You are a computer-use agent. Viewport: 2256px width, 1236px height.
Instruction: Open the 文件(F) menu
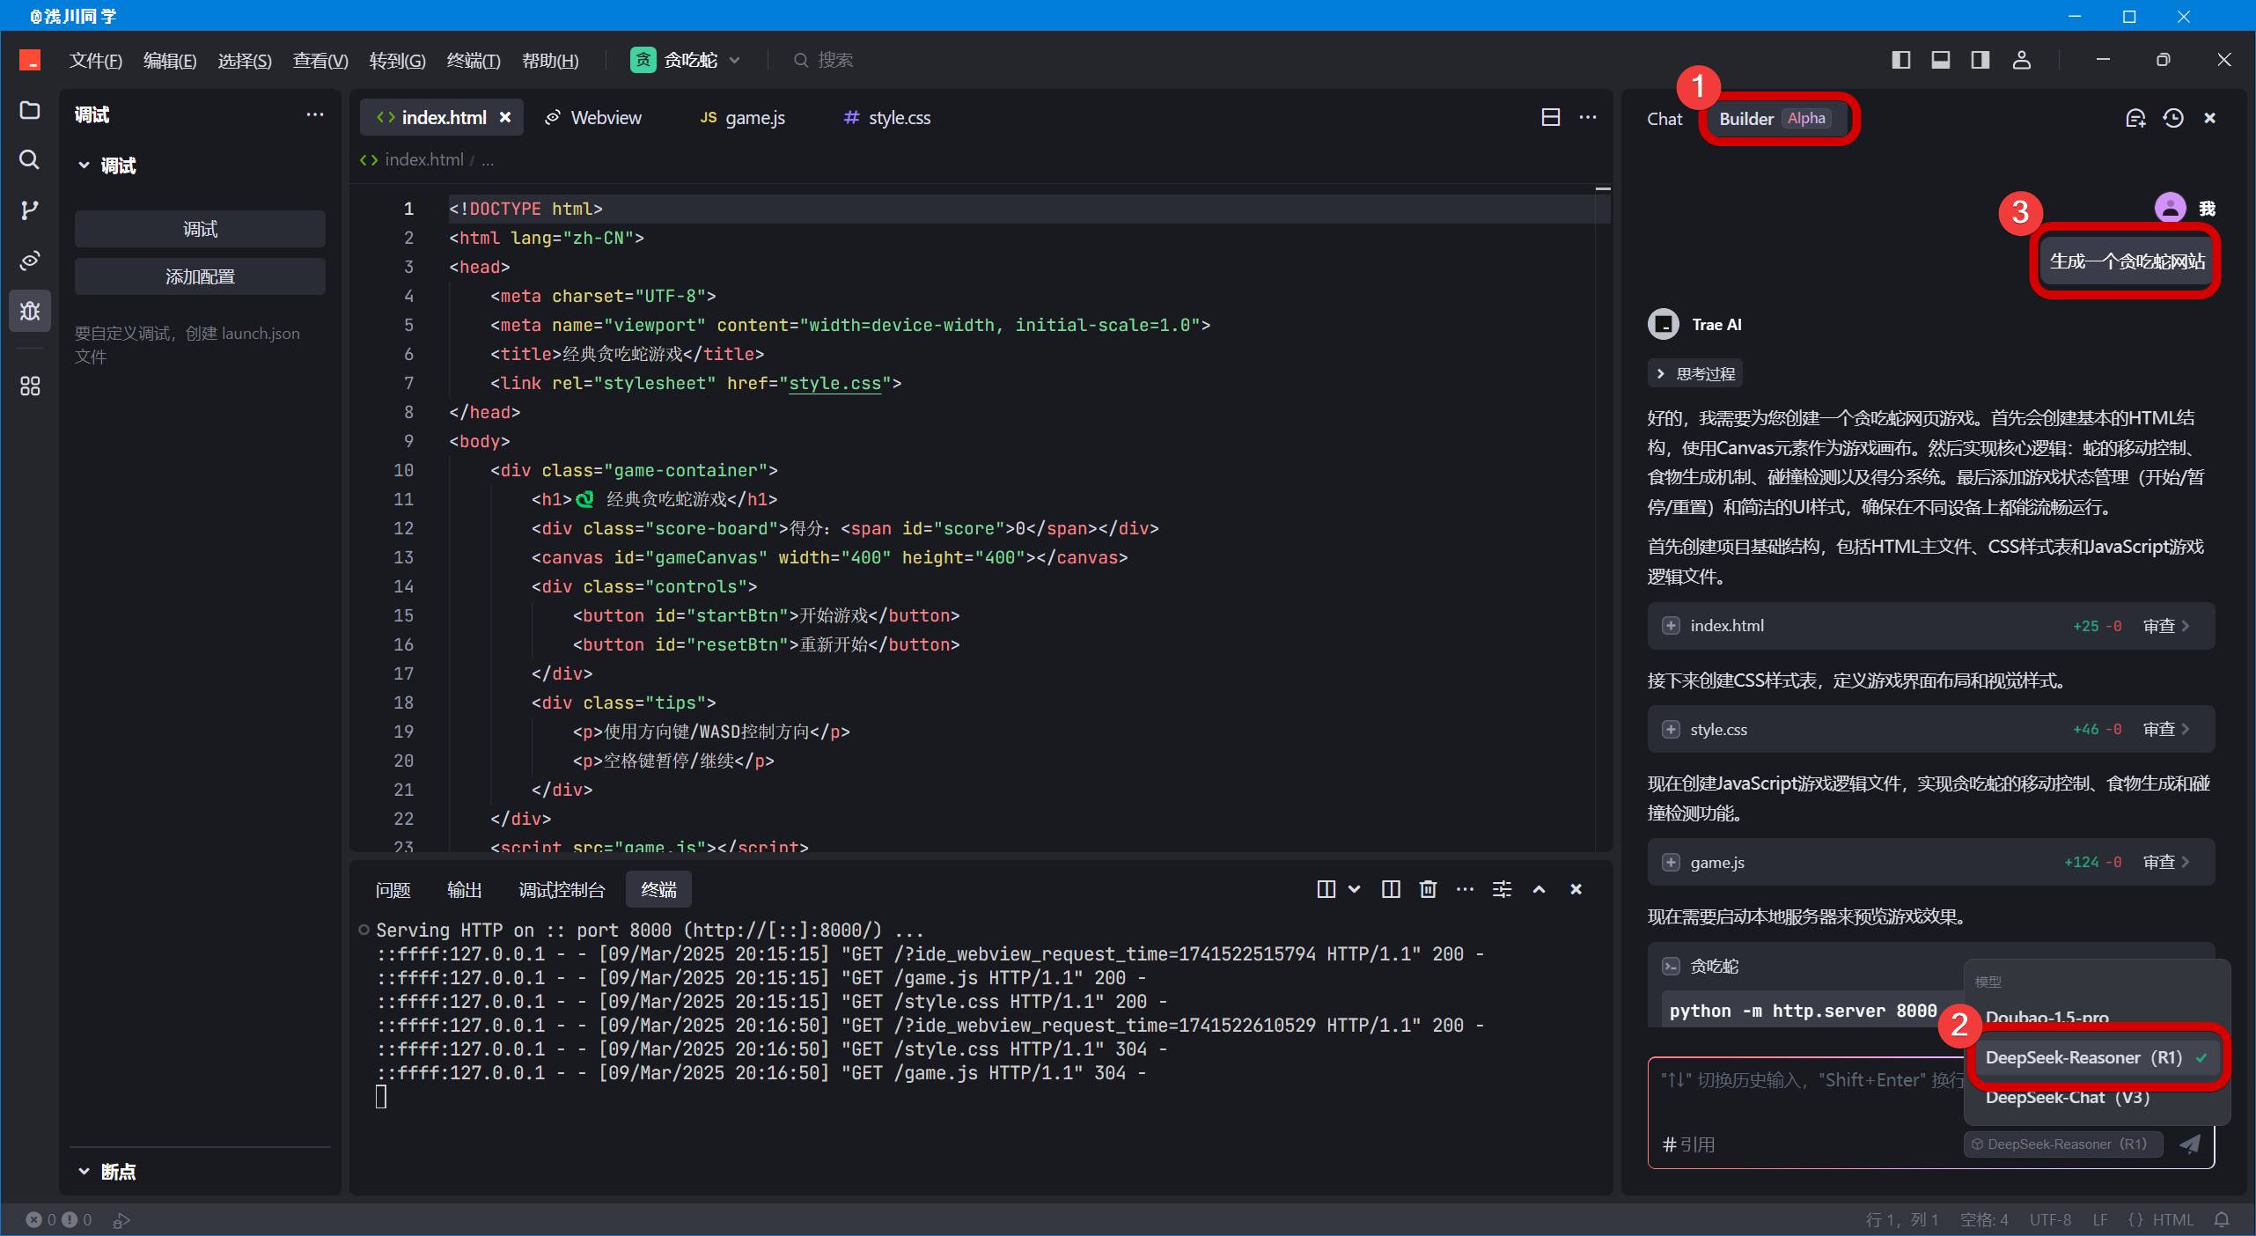coord(95,60)
